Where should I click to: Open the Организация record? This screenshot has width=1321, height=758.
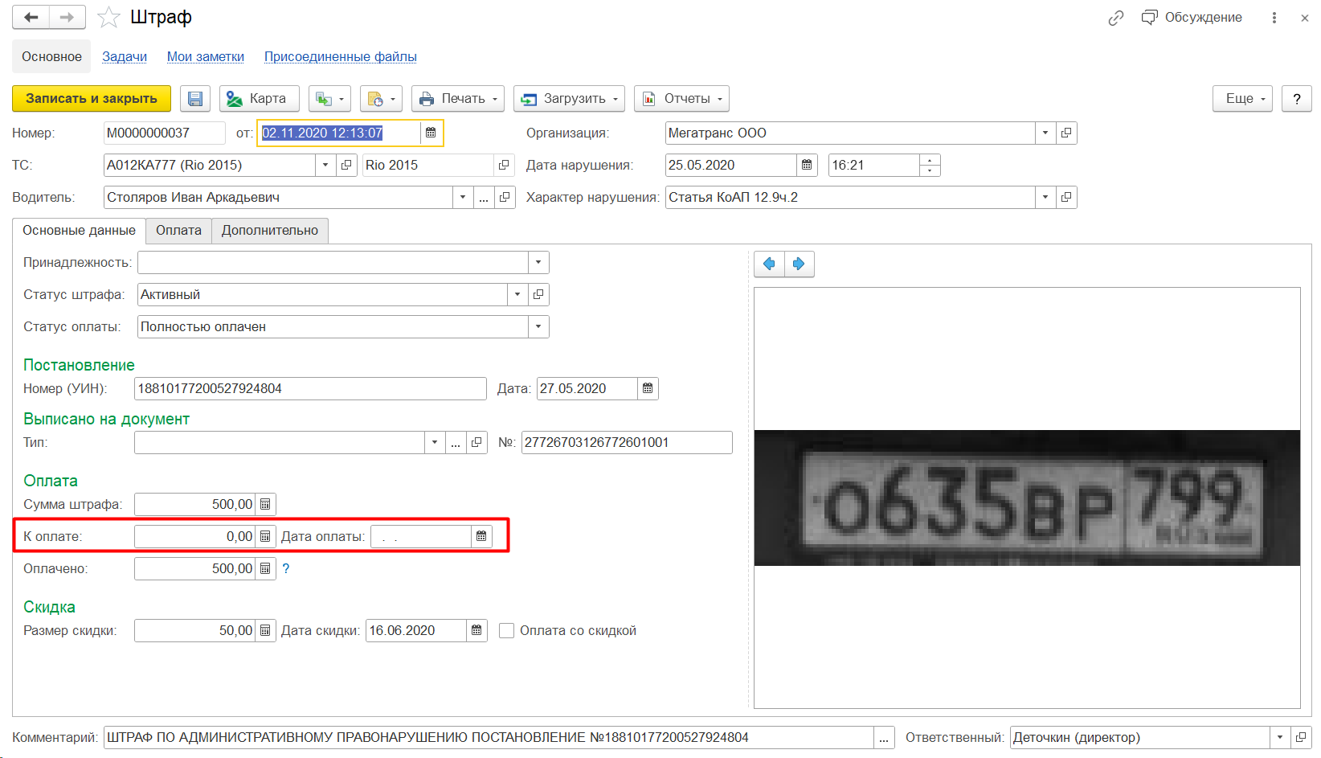click(x=1066, y=133)
